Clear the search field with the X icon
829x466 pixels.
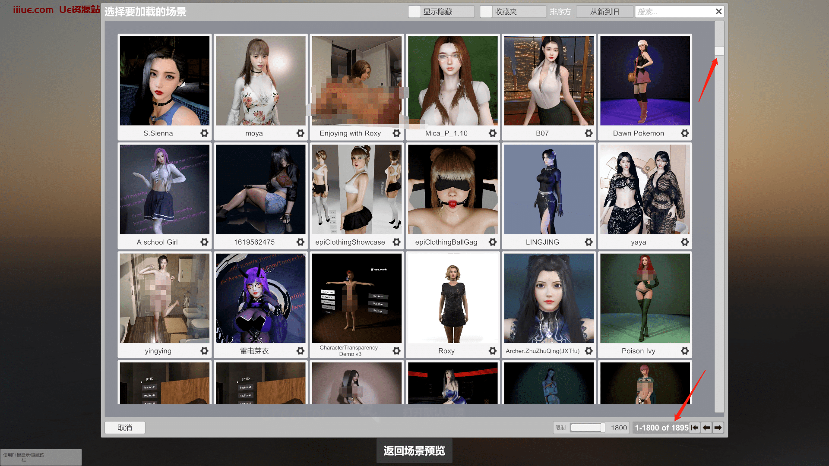pos(718,11)
